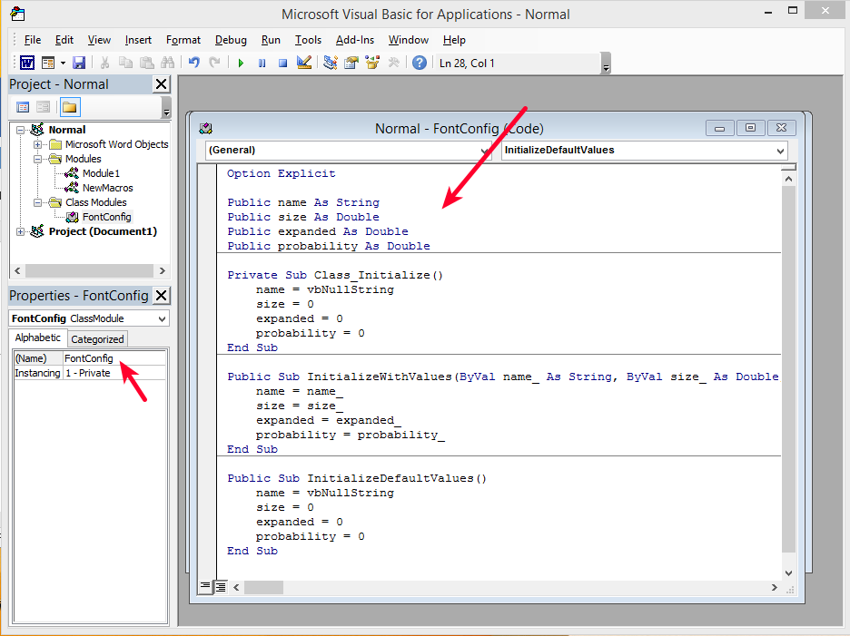Click code window horizontal scrollbar thumb
850x636 pixels.
(263, 587)
